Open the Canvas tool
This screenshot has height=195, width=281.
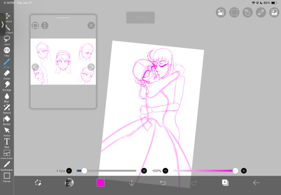pyautogui.click(x=7, y=177)
